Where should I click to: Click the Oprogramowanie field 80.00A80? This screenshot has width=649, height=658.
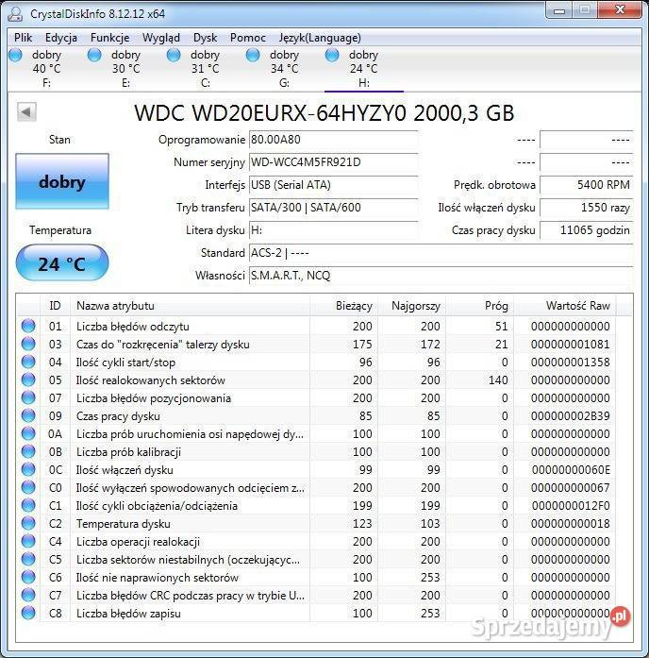click(333, 140)
